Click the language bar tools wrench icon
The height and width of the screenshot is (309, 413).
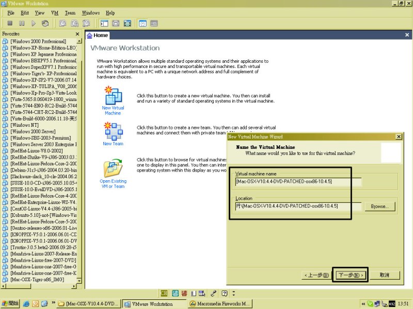coord(214,293)
